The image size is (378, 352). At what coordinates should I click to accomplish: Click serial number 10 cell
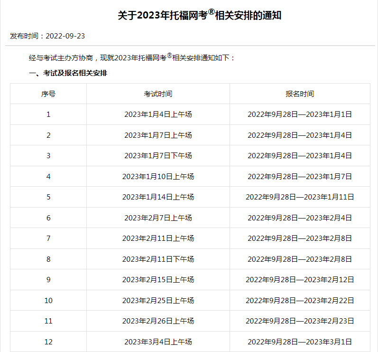pos(48,301)
